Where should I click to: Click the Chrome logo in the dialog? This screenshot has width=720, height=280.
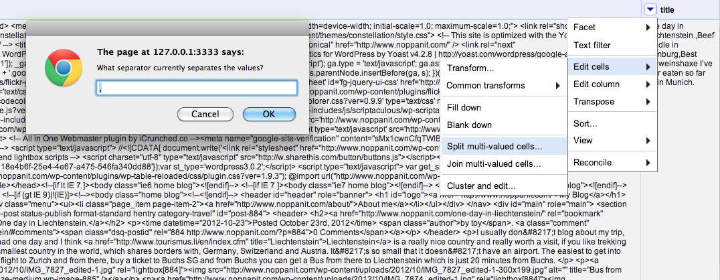coord(64,69)
